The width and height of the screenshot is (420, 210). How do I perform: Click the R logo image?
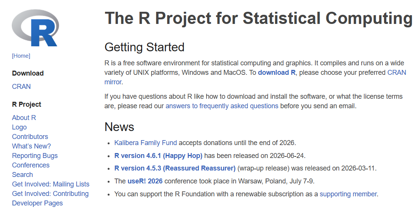tap(35, 28)
